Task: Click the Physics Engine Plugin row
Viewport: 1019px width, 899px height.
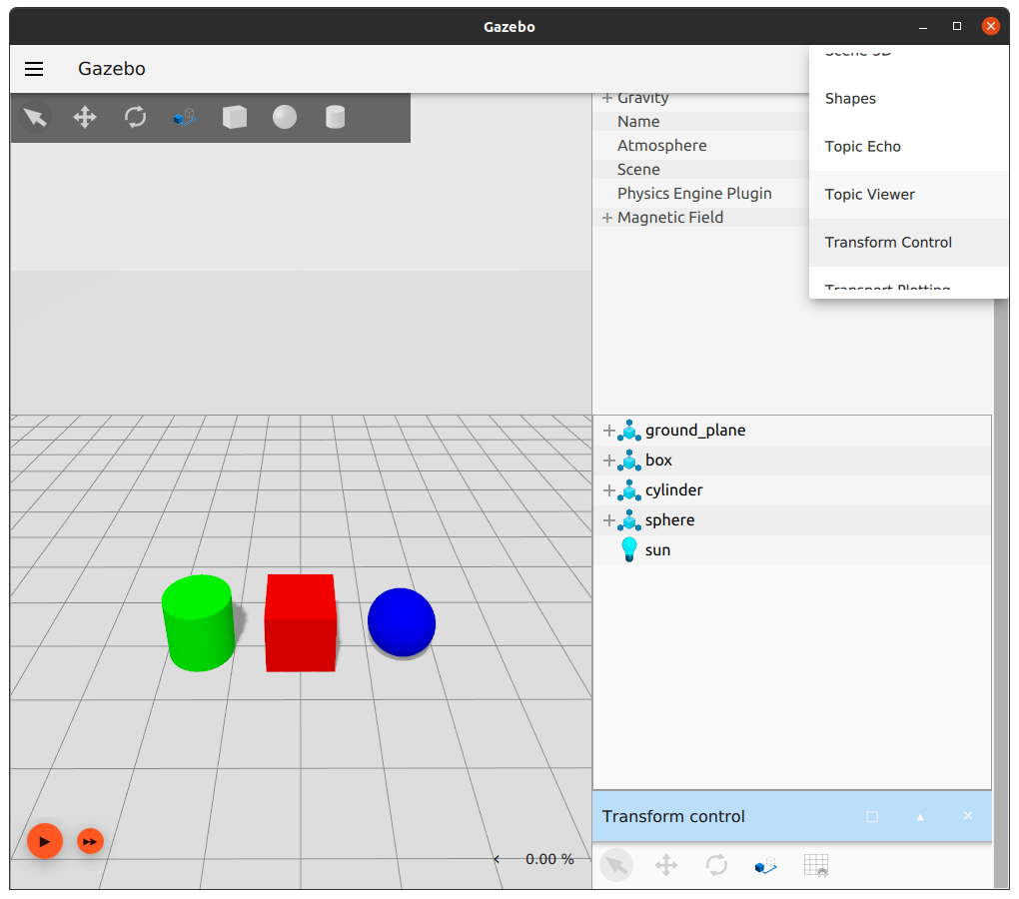Action: click(701, 194)
